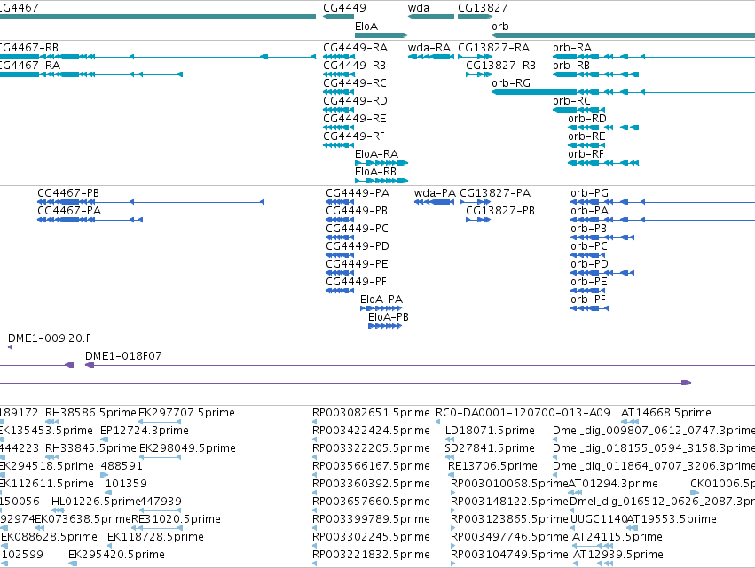Select EST EK295420.5prime

73,564
